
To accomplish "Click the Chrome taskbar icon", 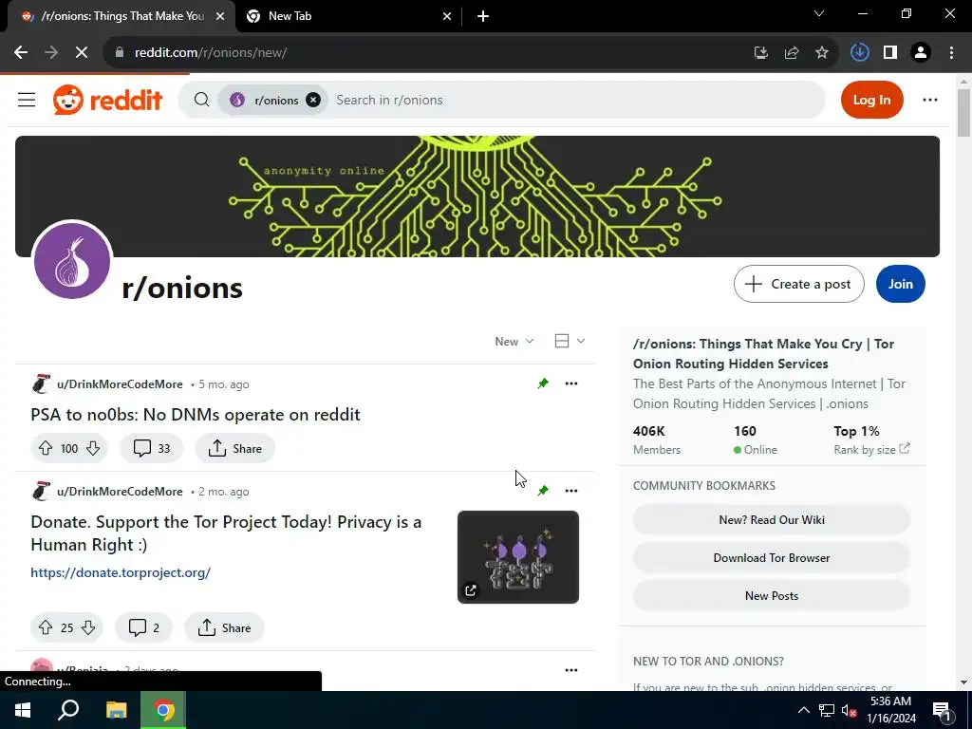I will (163, 710).
